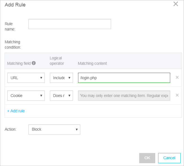This screenshot has height=166, width=184.
Task: Focus the Rule name text field
Action: pos(70,24)
